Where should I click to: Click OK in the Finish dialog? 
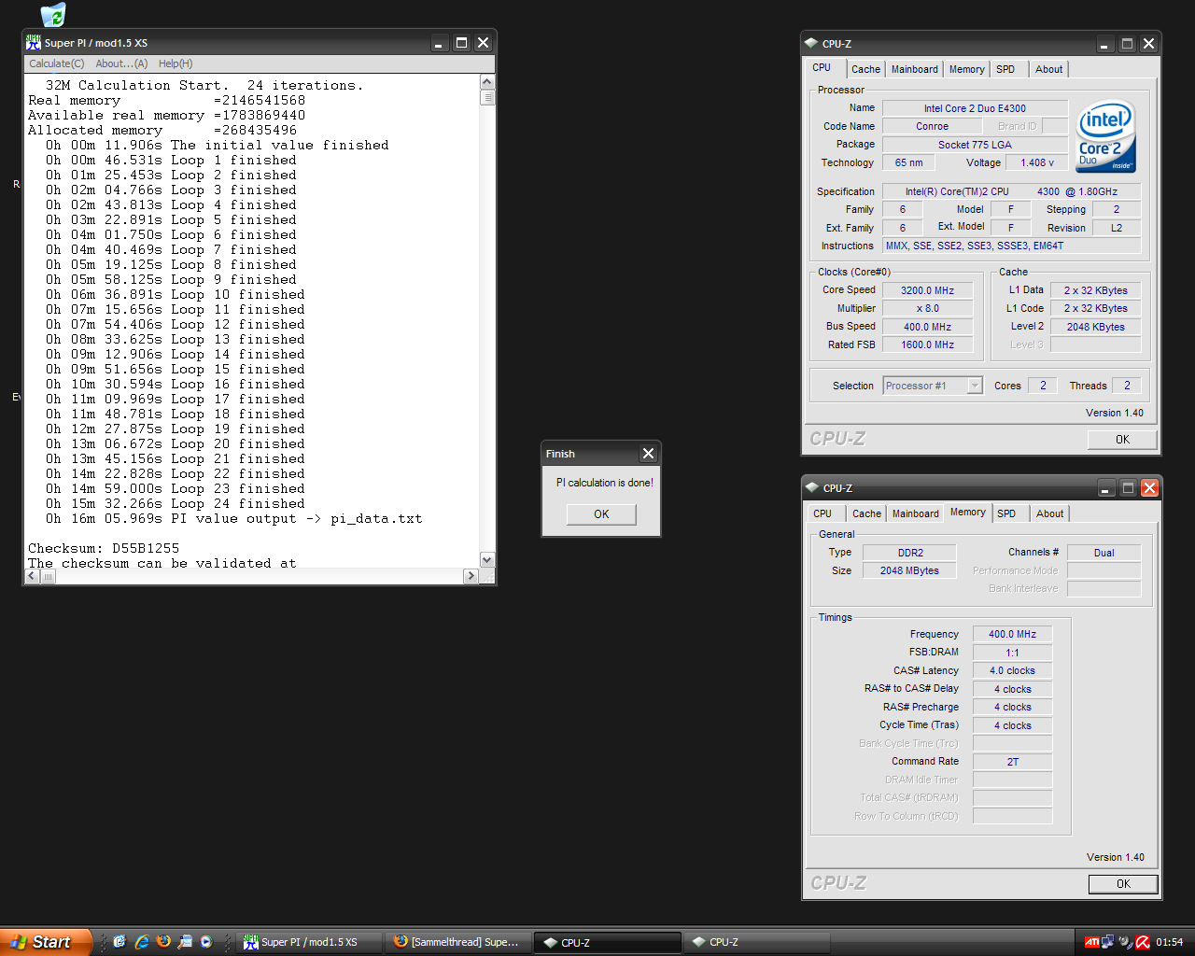pyautogui.click(x=601, y=514)
